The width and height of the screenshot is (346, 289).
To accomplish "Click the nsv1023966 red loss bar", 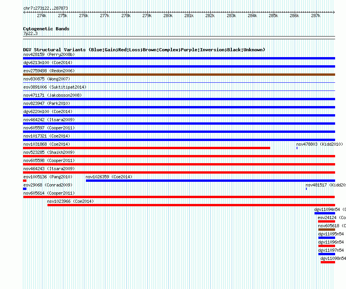I will click(191, 205).
